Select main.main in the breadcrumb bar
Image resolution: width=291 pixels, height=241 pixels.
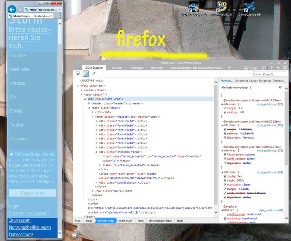tap(126, 221)
